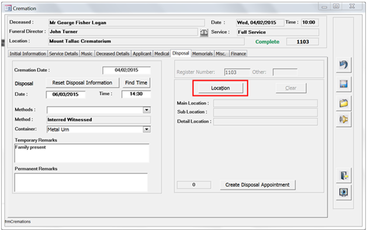367x230 pixels.
Task: Switch to the Service Details tab
Action: (64, 54)
